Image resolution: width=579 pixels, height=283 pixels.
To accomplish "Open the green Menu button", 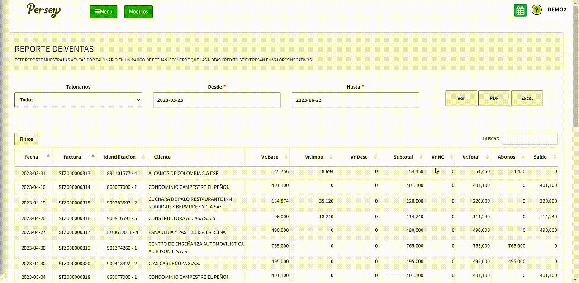I will (x=104, y=12).
